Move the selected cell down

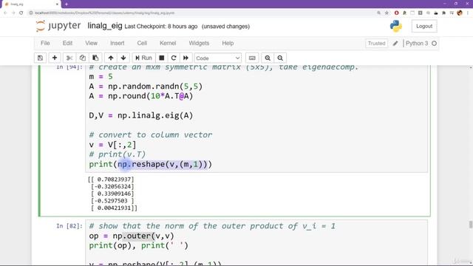click(x=123, y=58)
